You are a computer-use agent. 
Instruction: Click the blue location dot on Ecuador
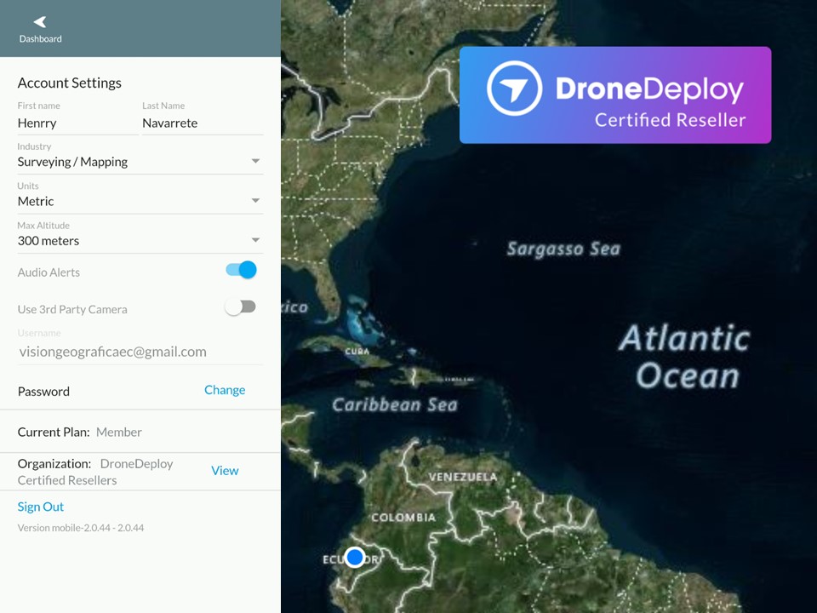(355, 557)
